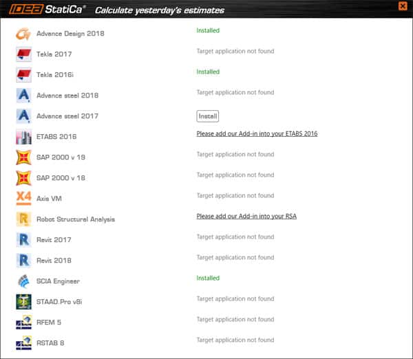Click RFEM 5 'Target application not found' status
The height and width of the screenshot is (359, 413).
235,319
